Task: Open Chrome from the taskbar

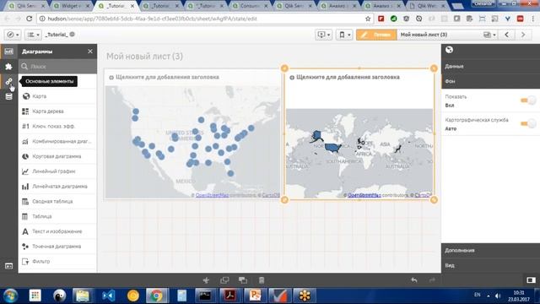Action: pyautogui.click(x=157, y=296)
